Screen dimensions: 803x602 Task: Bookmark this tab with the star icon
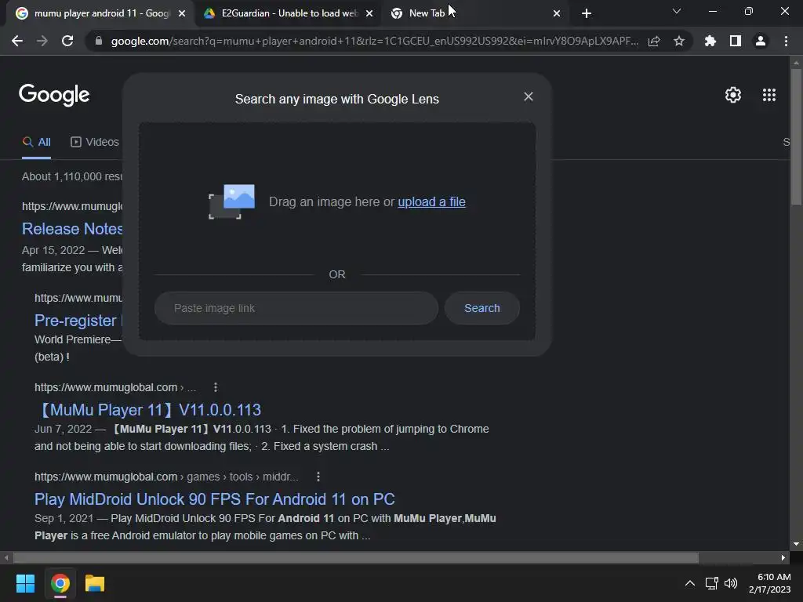(x=679, y=41)
